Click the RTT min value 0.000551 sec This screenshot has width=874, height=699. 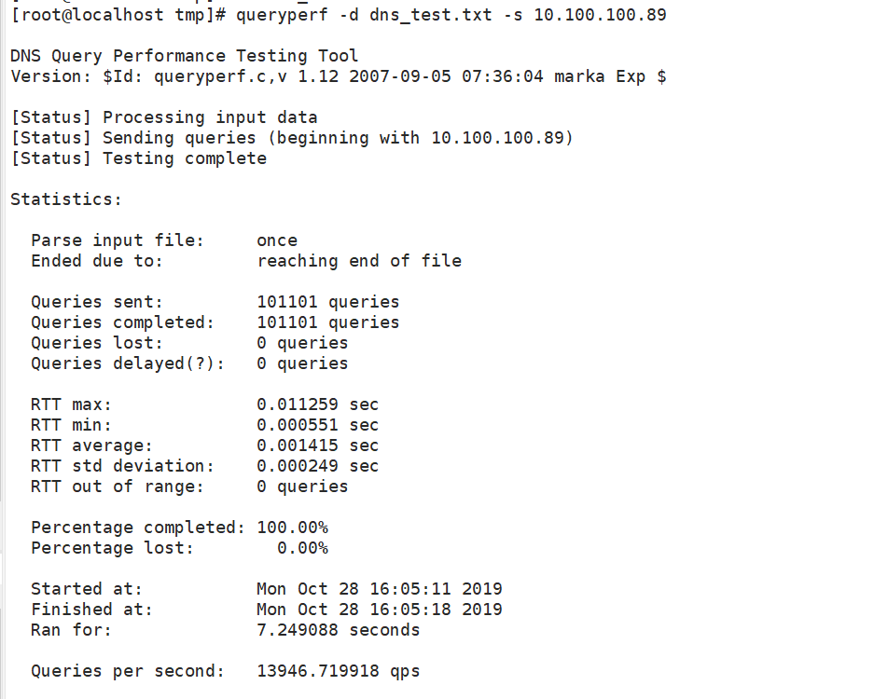coord(317,425)
